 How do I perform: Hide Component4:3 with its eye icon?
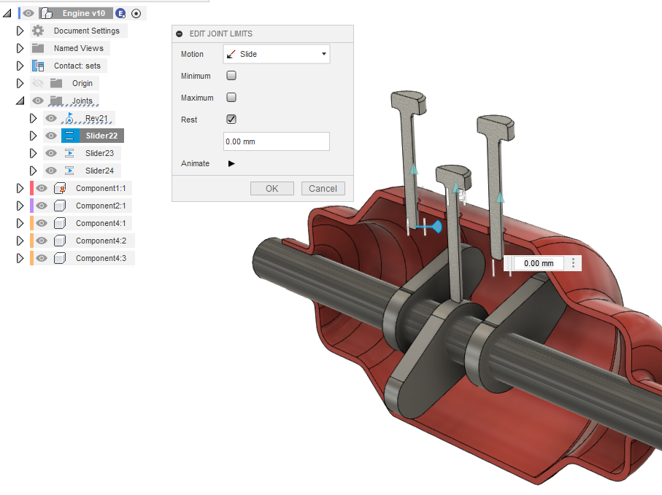point(42,258)
